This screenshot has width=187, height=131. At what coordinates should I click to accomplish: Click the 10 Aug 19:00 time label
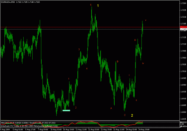coord(69,130)
